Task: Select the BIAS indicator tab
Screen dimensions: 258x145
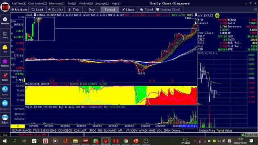Action: (53, 130)
